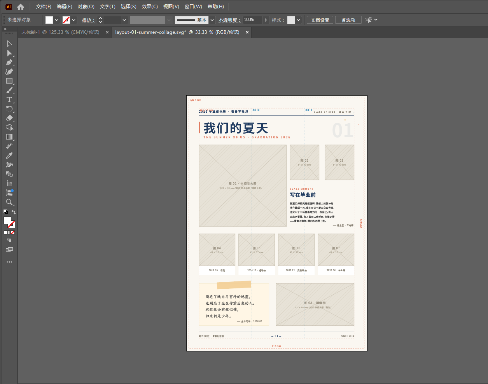This screenshot has height=384, width=488.
Task: Open the graphic style dropdown
Action: click(x=299, y=20)
